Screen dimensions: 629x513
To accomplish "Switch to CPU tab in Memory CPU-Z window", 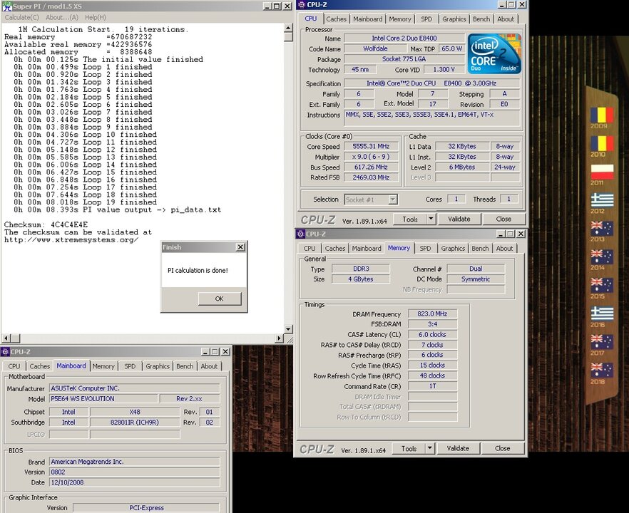I will coord(310,248).
